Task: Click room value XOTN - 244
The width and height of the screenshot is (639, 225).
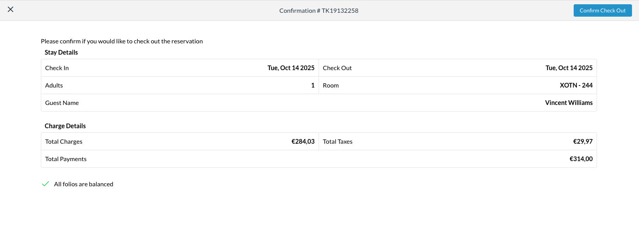Action: [x=576, y=85]
